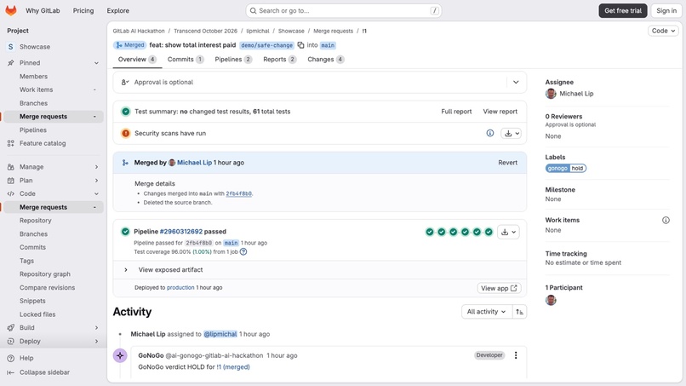Screen dimensions: 686x386
Task: Click the pipeline passed status icon
Action: click(x=126, y=231)
